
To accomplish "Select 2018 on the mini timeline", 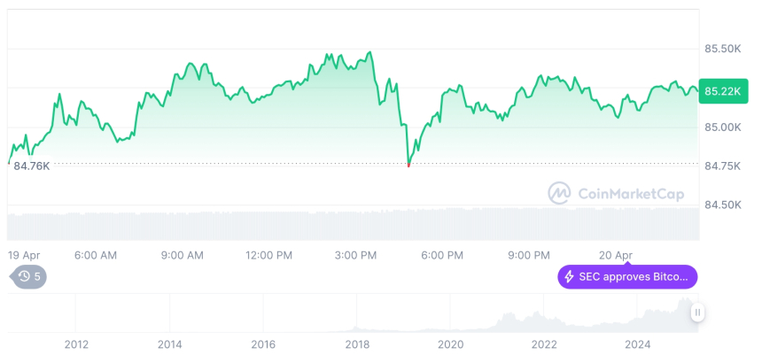I will pyautogui.click(x=356, y=343).
